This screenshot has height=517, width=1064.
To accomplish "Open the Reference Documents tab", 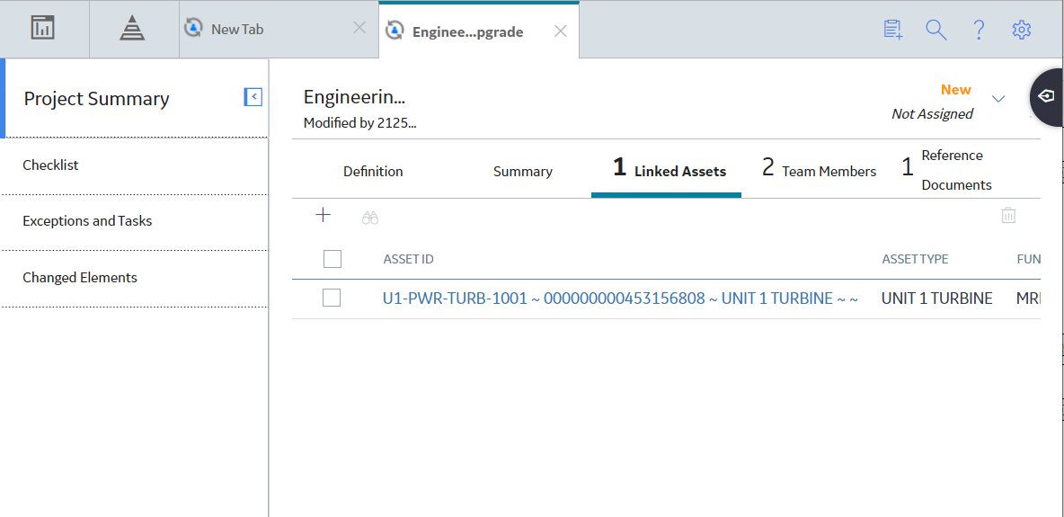I will click(x=946, y=170).
